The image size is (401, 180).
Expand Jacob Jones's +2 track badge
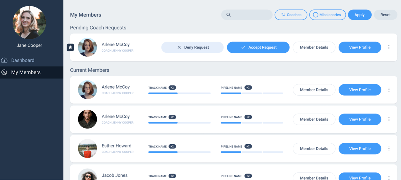(x=172, y=176)
